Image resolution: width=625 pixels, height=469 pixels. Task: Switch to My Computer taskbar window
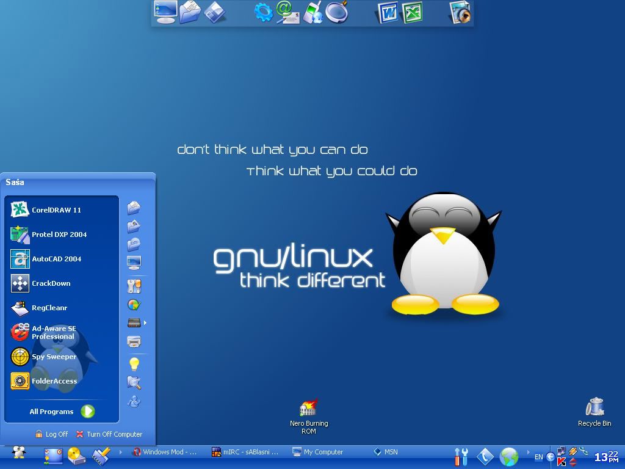coord(317,452)
